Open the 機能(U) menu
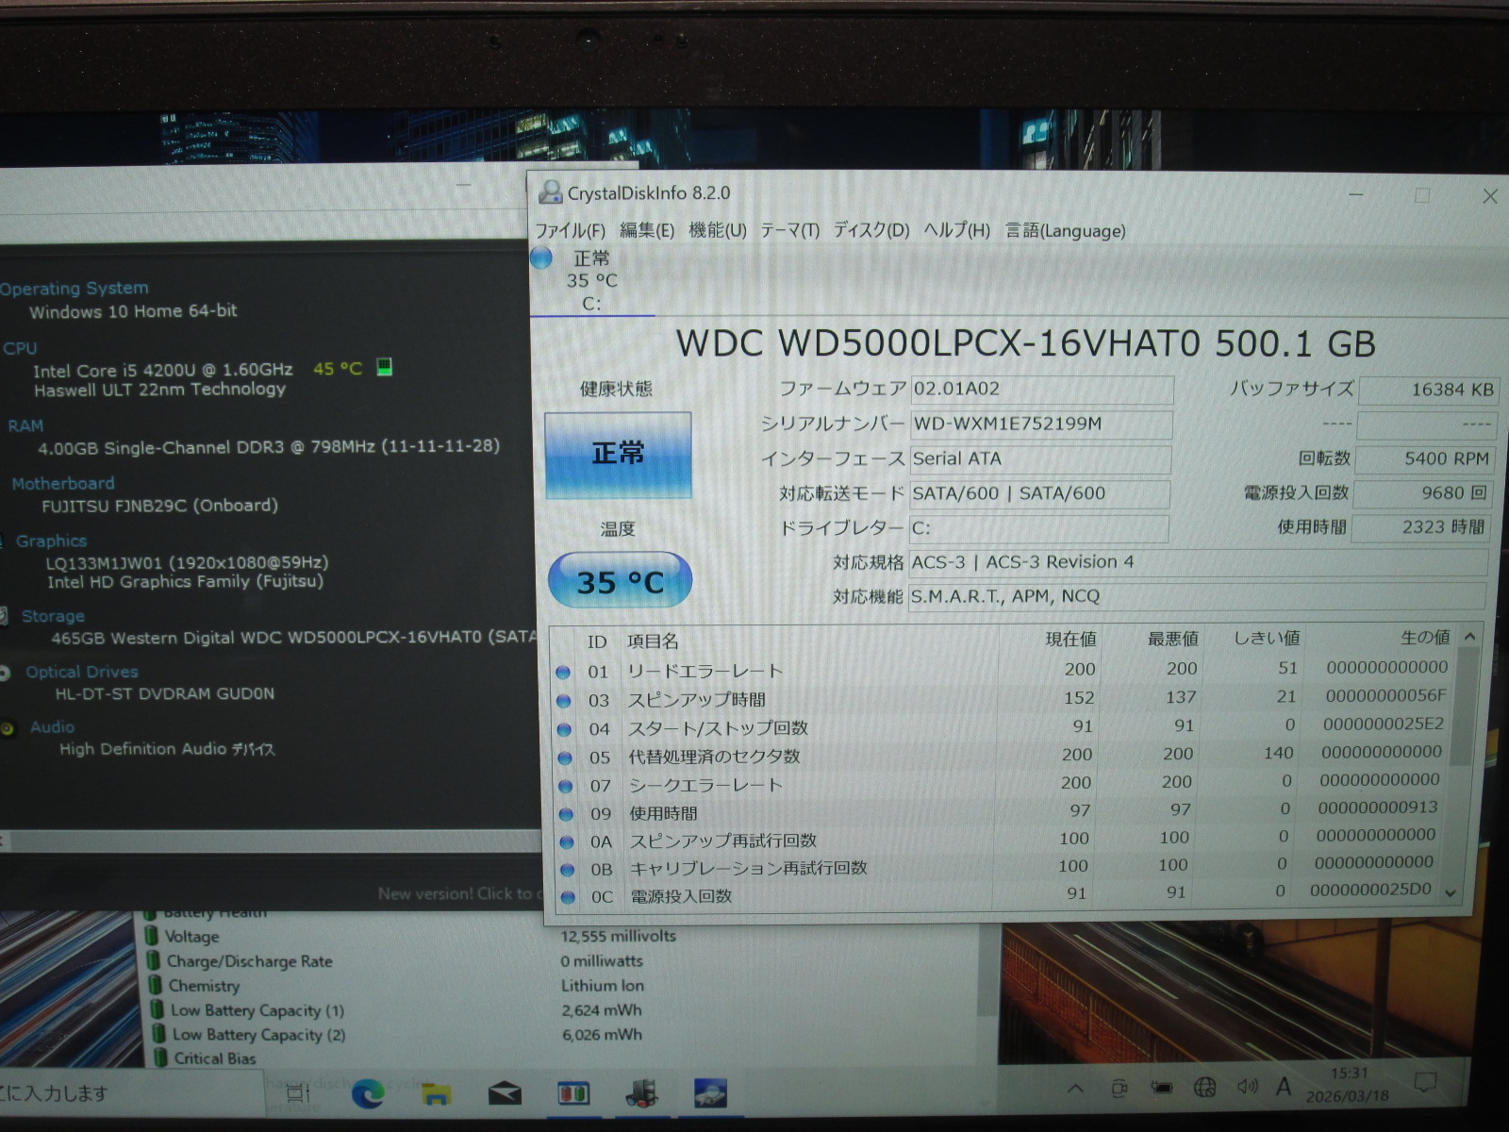The height and width of the screenshot is (1132, 1509). pyautogui.click(x=717, y=231)
